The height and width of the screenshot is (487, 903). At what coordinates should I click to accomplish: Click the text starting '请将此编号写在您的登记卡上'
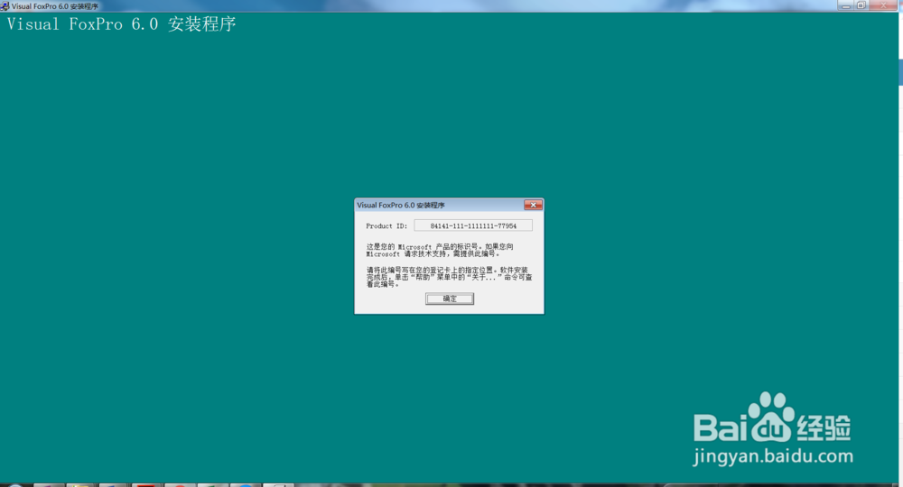(x=449, y=277)
